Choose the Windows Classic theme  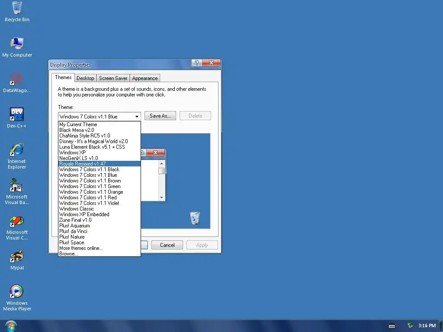(100, 209)
